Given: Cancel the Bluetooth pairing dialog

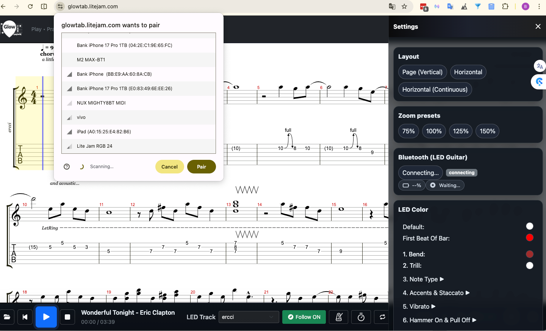Looking at the screenshot, I should [169, 167].
